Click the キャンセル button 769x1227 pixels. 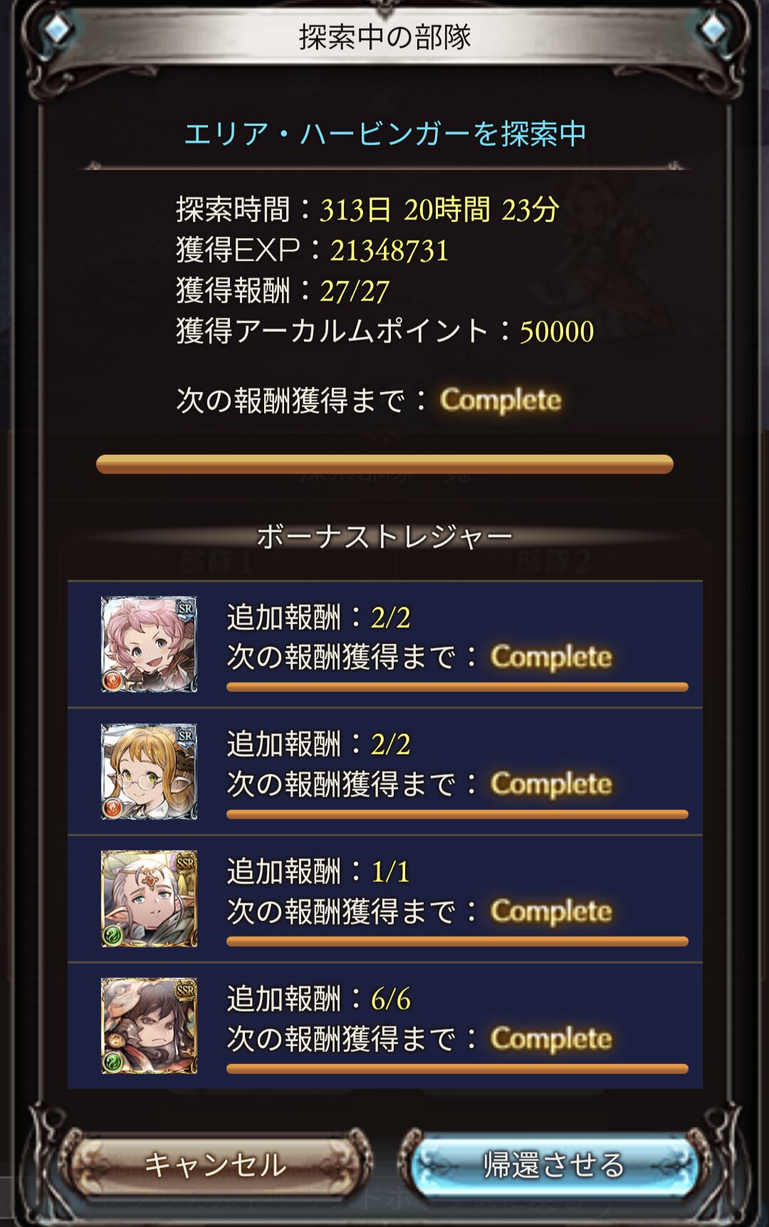(215, 1165)
